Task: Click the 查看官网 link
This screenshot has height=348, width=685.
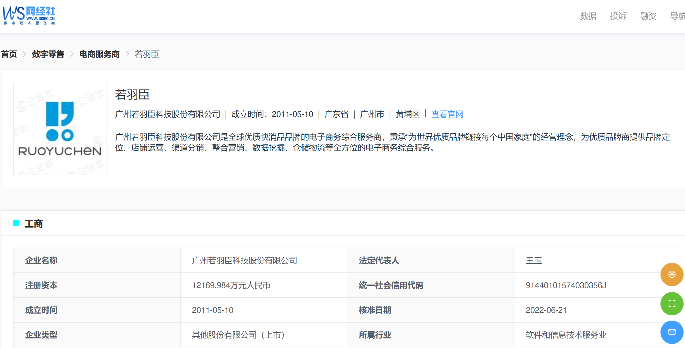Action: coord(447,114)
